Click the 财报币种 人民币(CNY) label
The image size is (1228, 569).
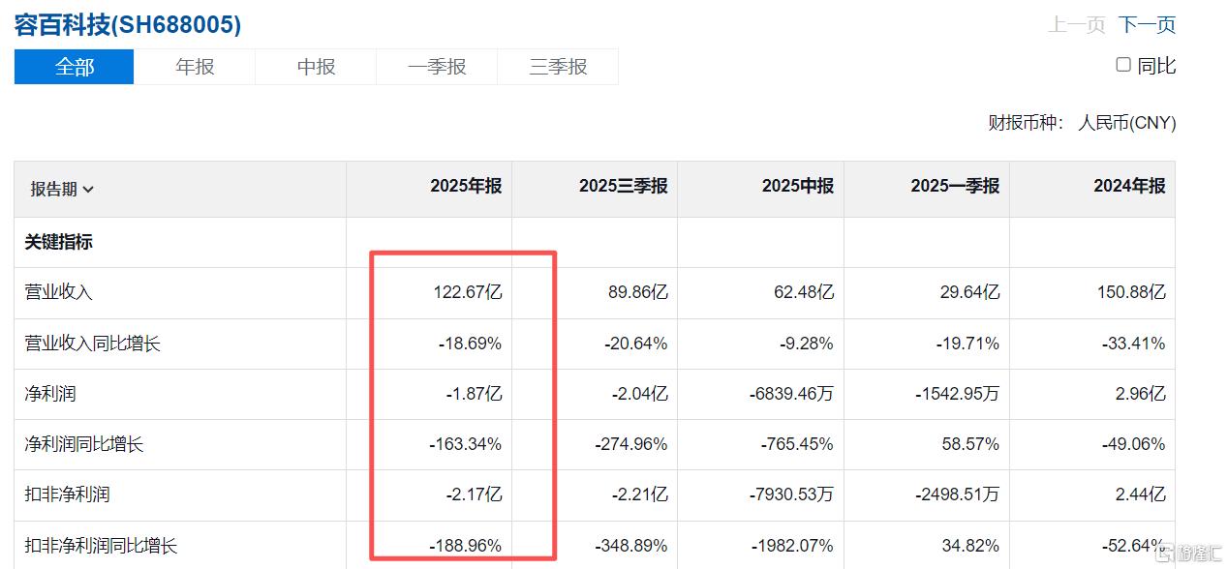1082,123
